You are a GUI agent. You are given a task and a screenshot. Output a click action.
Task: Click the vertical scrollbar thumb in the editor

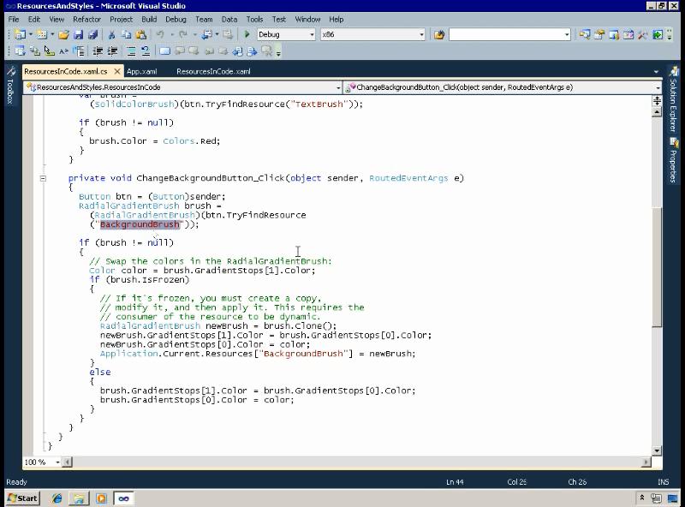(657, 266)
